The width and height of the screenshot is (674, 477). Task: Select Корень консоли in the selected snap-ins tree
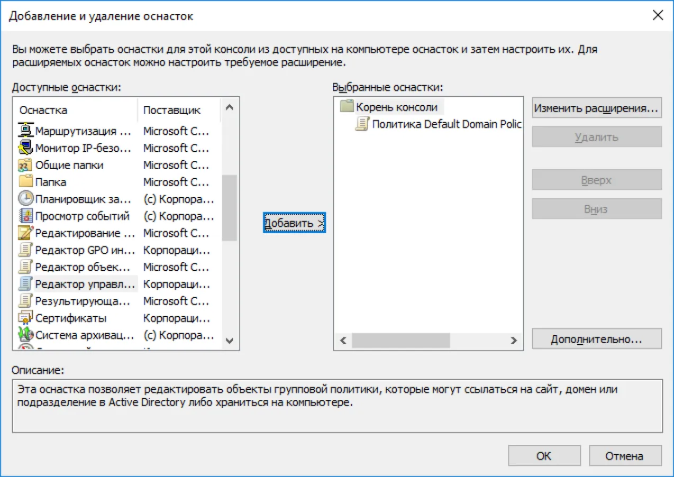click(x=397, y=107)
